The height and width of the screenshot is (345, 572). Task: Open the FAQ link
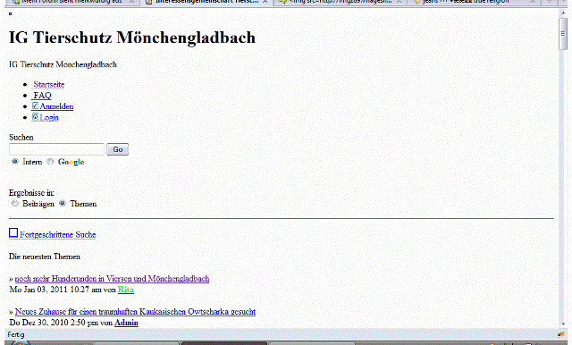coord(42,96)
